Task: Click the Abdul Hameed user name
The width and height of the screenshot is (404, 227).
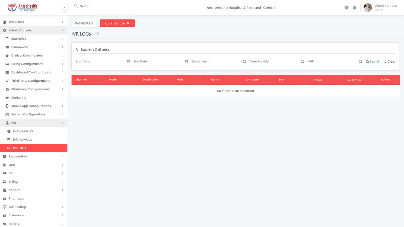Action: coord(386,6)
